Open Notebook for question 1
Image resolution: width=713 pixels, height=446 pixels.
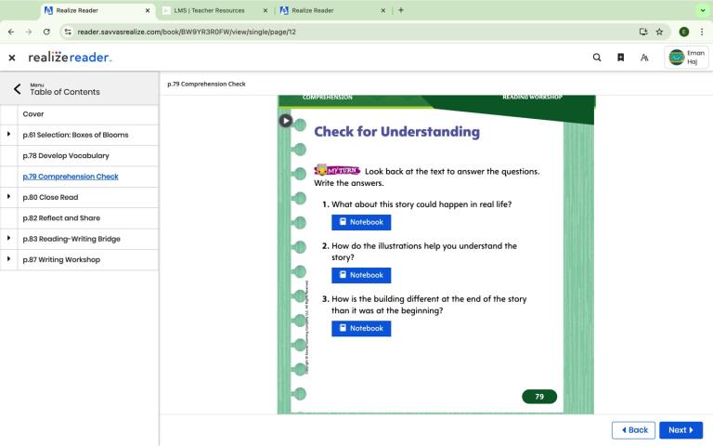(x=361, y=222)
